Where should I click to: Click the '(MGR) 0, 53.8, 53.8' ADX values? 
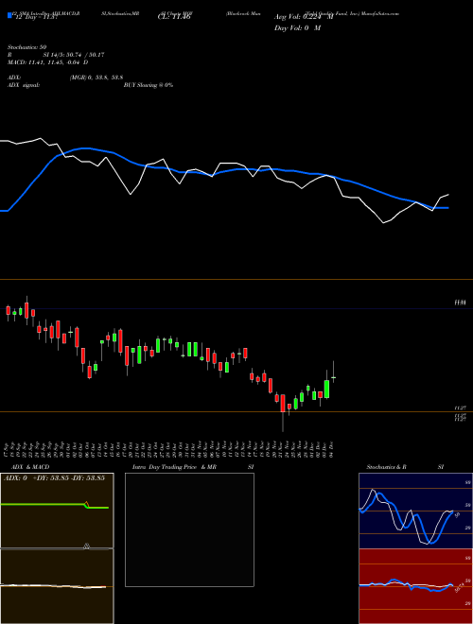(x=96, y=78)
